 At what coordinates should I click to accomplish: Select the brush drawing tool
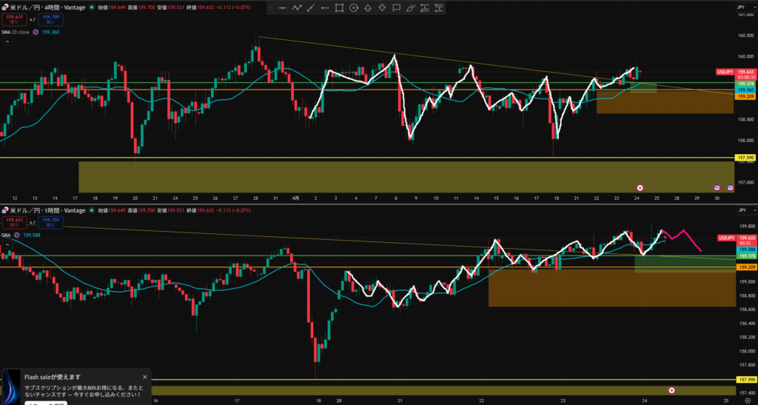(x=410, y=8)
